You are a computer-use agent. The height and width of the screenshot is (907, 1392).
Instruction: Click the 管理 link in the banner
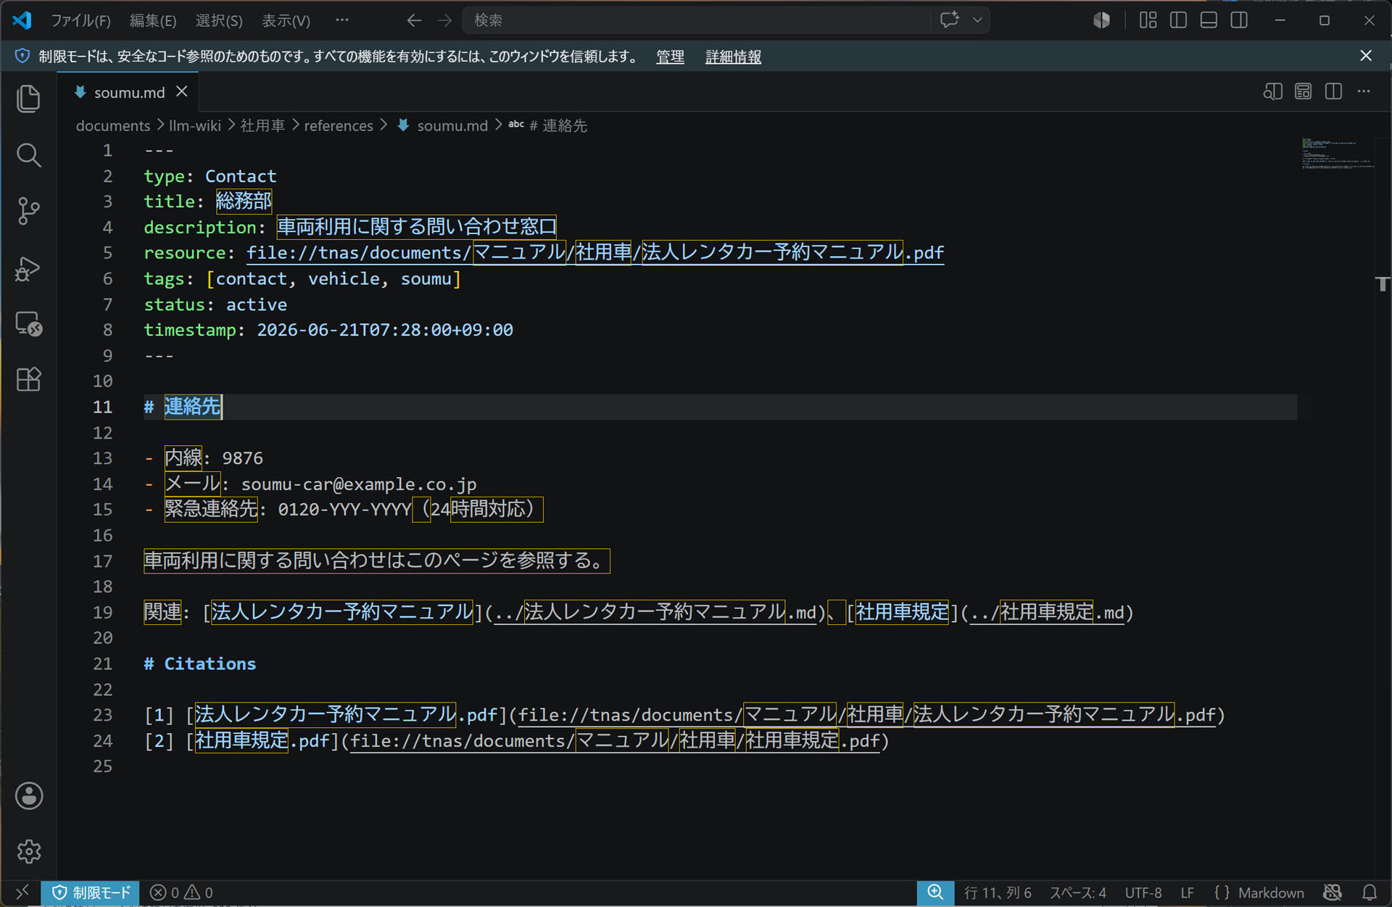670,57
